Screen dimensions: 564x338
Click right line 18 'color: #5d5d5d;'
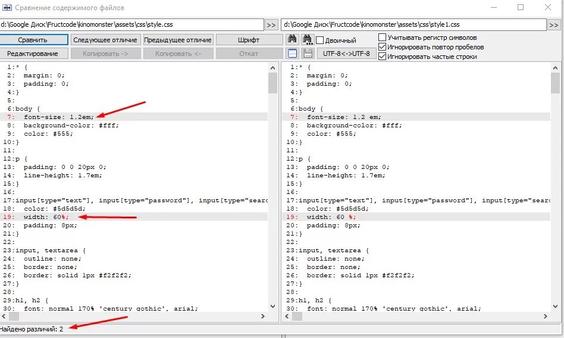(338, 209)
